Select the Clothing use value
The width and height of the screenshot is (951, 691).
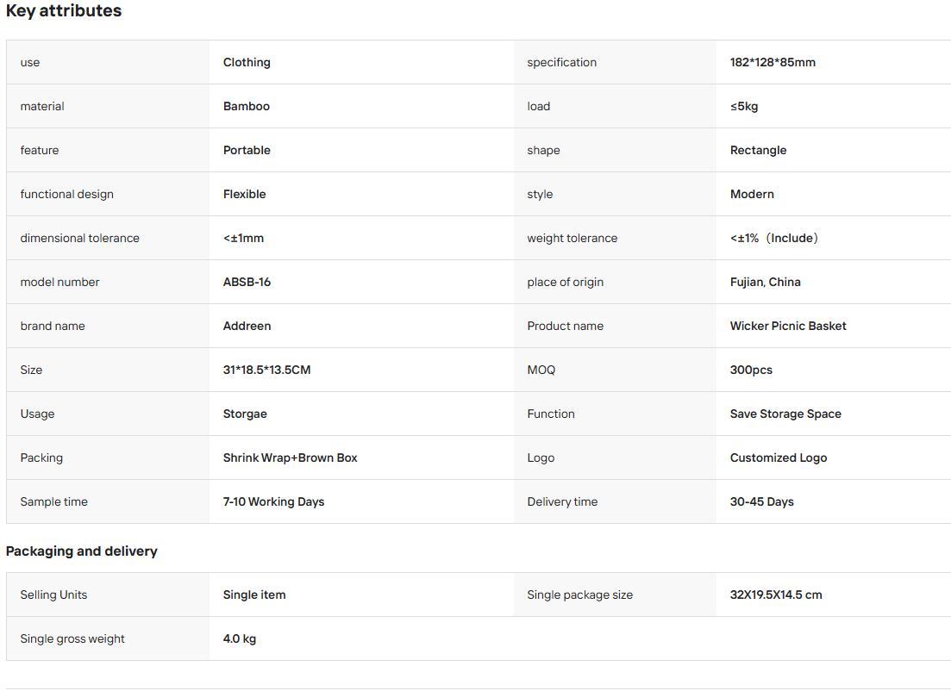[x=247, y=62]
